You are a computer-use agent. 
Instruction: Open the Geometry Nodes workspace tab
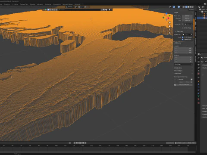(x=67, y=4)
